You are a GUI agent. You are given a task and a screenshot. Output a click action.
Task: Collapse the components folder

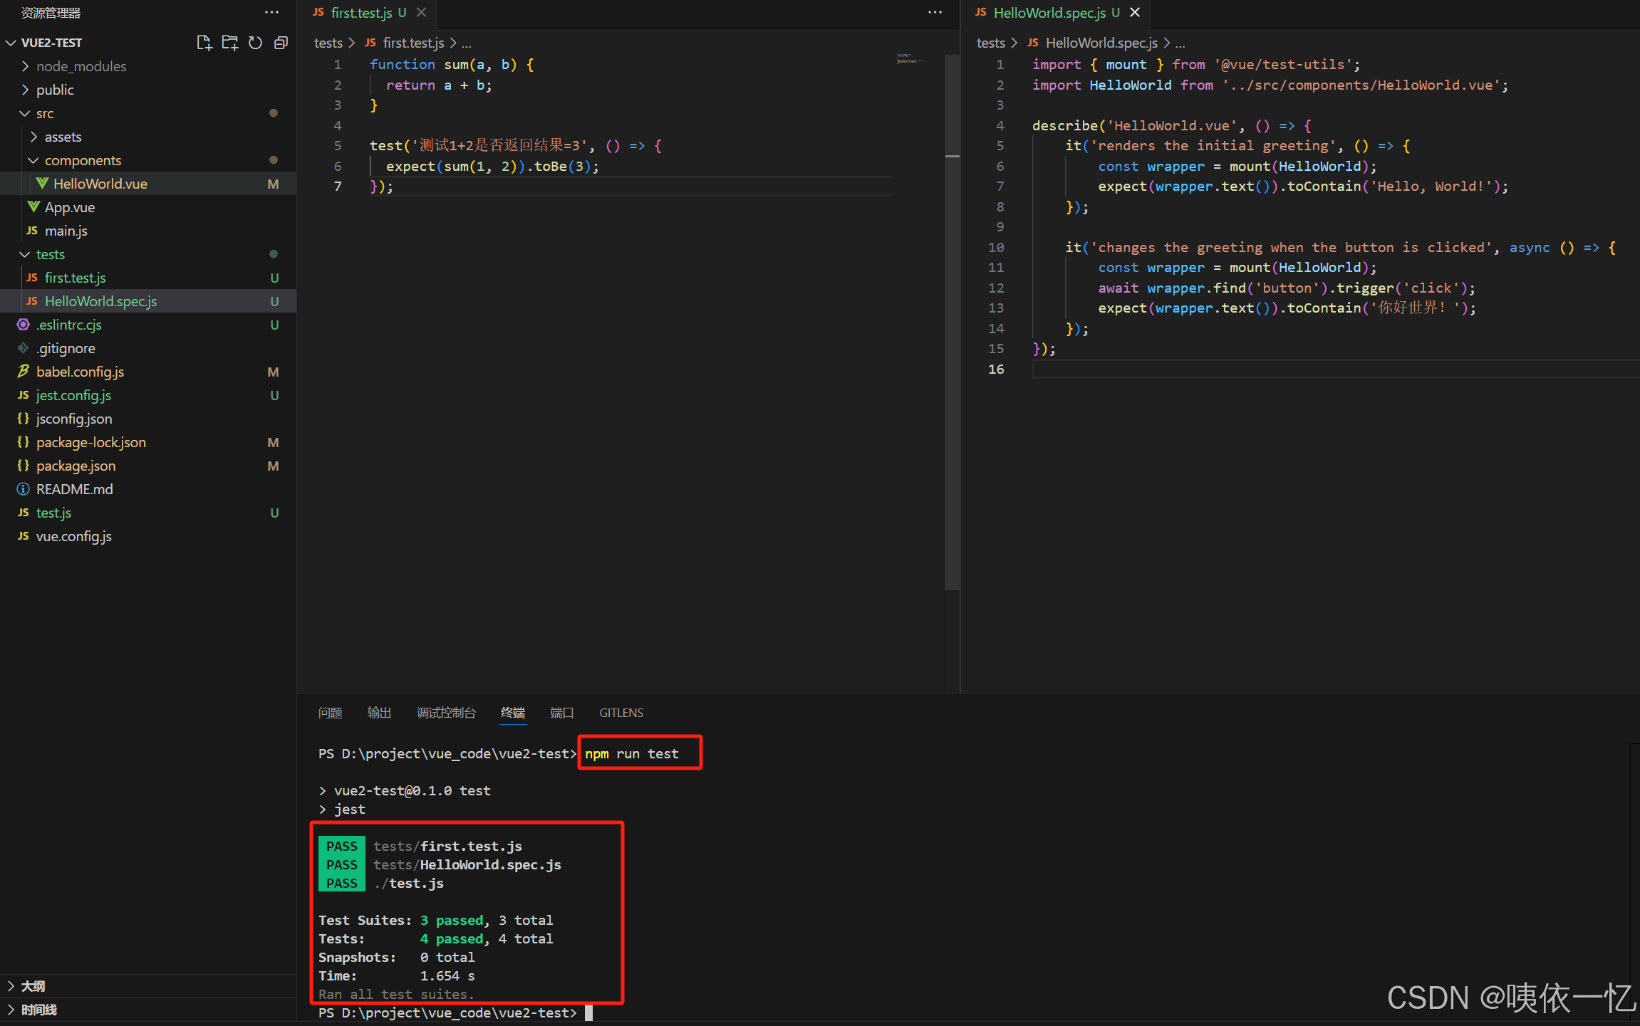click(83, 160)
